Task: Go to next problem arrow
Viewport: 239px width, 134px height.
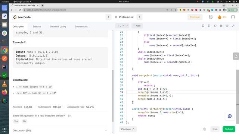Action: [139, 17]
